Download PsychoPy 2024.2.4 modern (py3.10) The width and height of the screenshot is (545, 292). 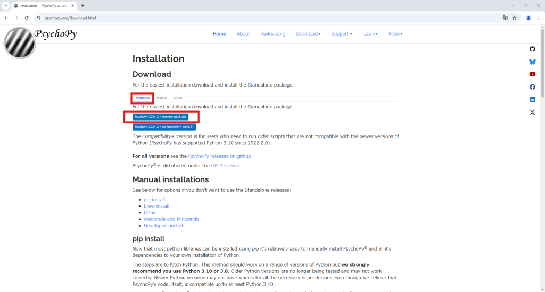[x=160, y=116]
